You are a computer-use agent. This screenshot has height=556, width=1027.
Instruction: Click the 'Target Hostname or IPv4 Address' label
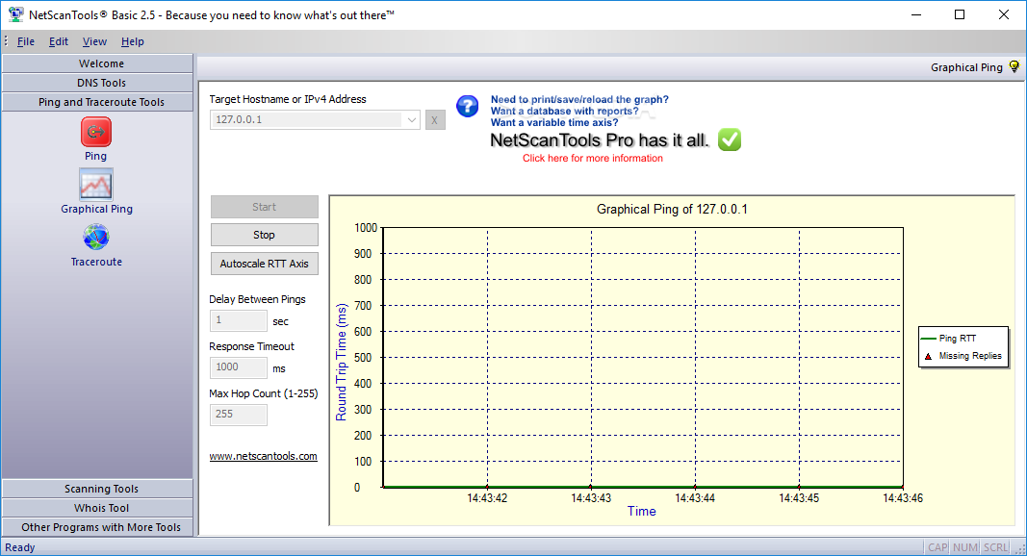288,99
